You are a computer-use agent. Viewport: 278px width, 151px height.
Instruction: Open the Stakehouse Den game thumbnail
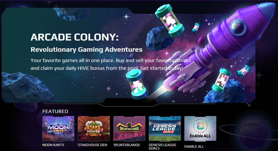(x=94, y=129)
